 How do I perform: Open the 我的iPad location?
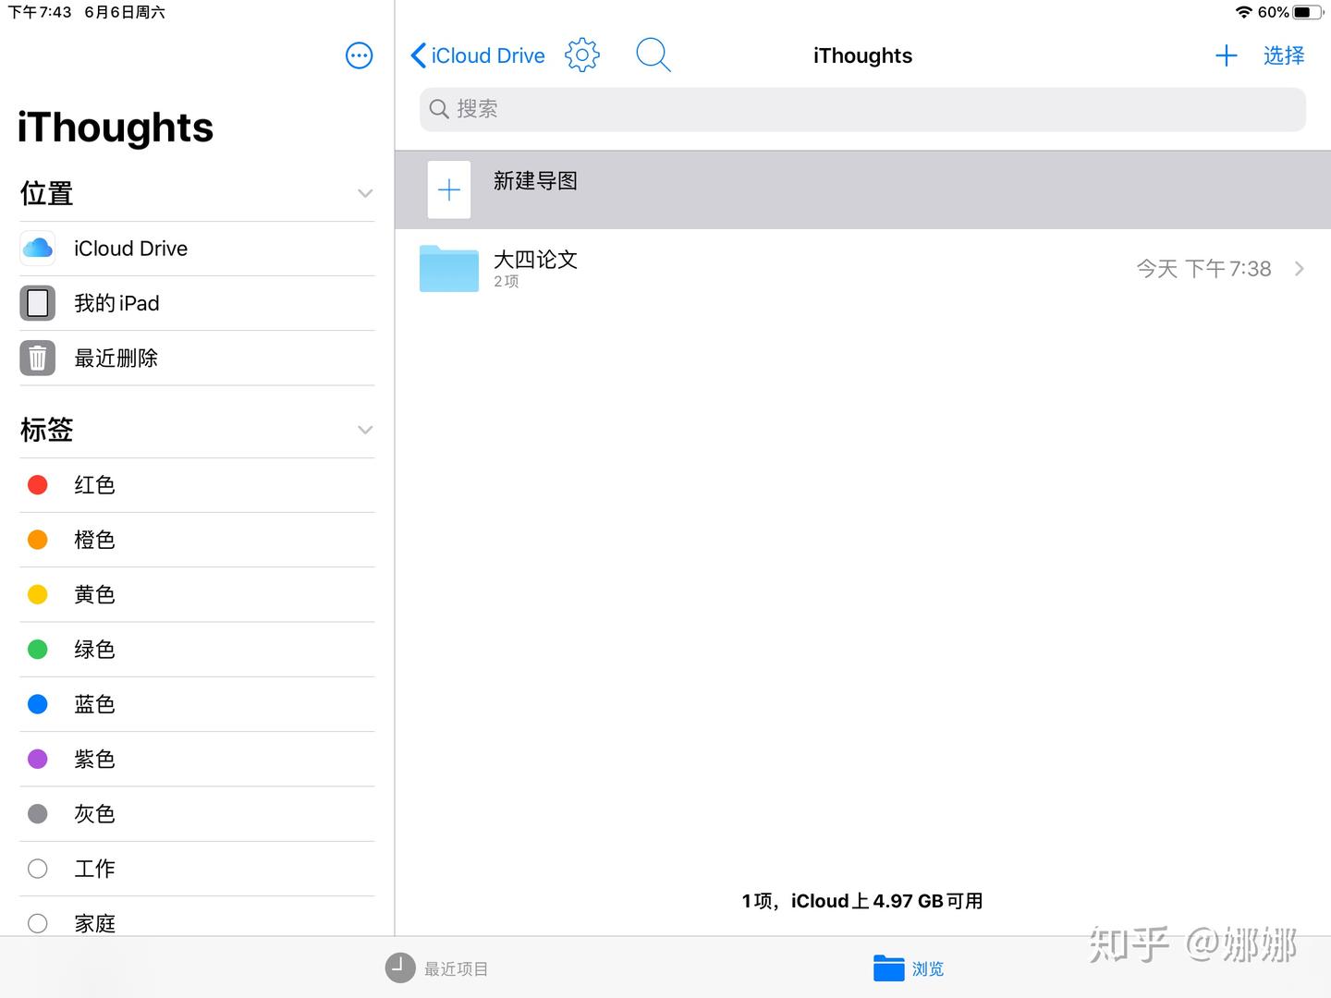[x=116, y=302]
